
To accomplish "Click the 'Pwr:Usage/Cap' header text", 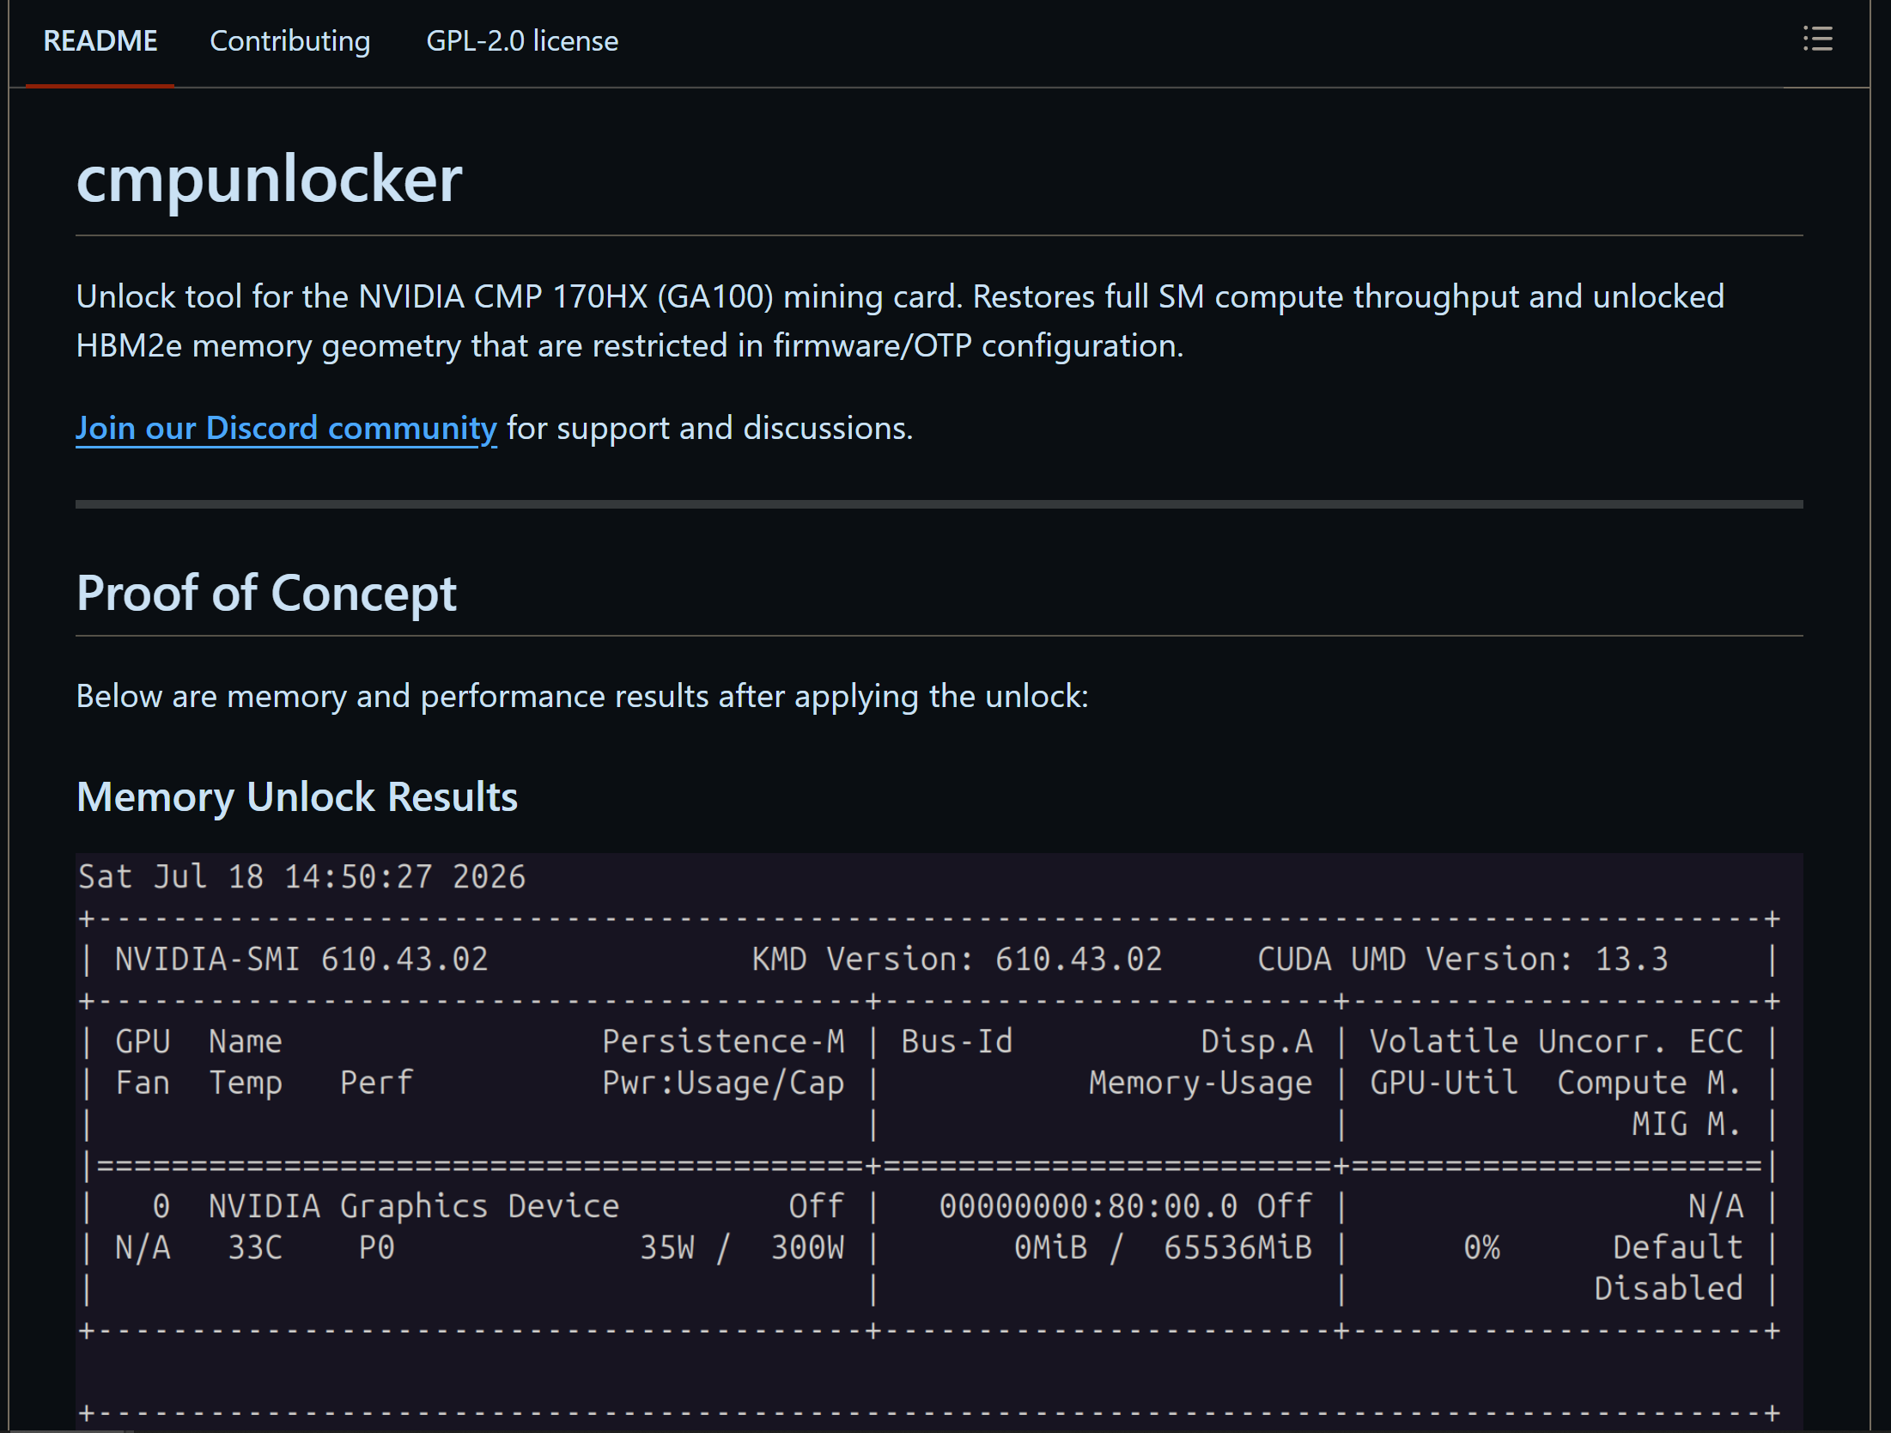I will click(x=723, y=1082).
